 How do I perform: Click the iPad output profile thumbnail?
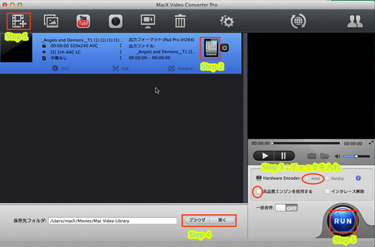[x=211, y=48]
